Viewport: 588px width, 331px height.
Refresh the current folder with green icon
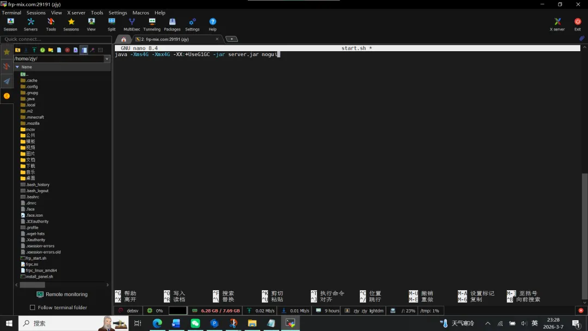(x=42, y=50)
